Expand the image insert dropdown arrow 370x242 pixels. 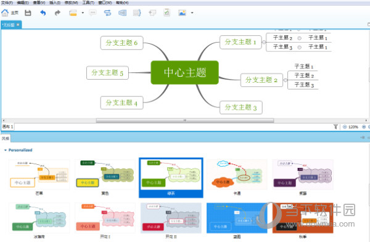coord(192,13)
